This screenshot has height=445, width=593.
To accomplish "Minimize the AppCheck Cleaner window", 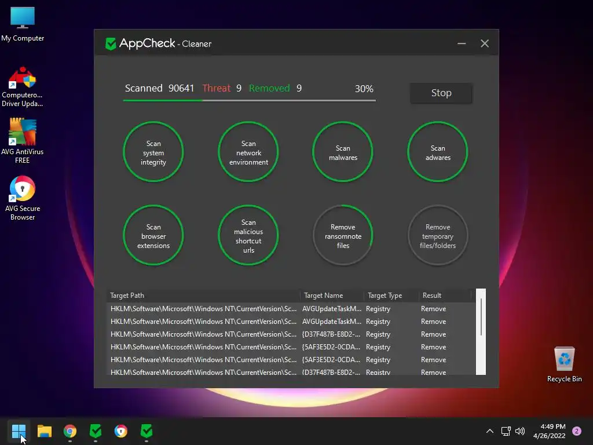I will (462, 43).
